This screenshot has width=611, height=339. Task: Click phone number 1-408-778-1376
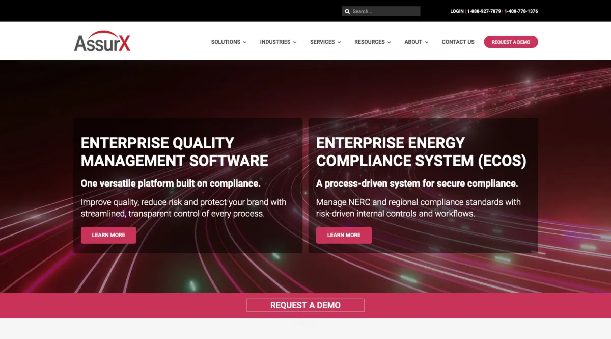pos(521,11)
